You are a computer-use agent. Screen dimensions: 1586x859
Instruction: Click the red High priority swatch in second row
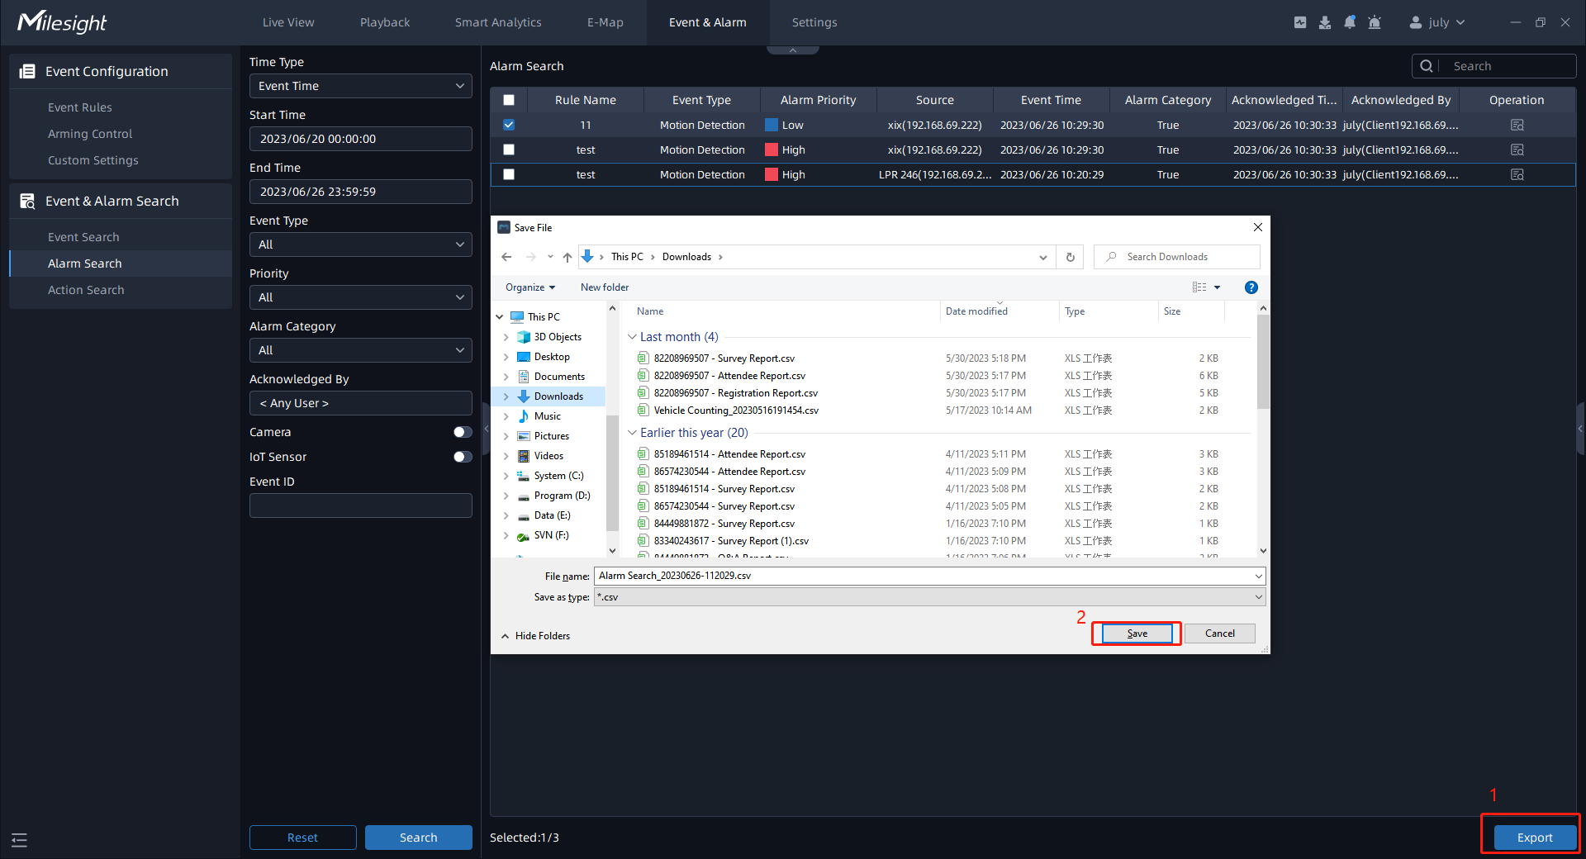[x=772, y=149]
